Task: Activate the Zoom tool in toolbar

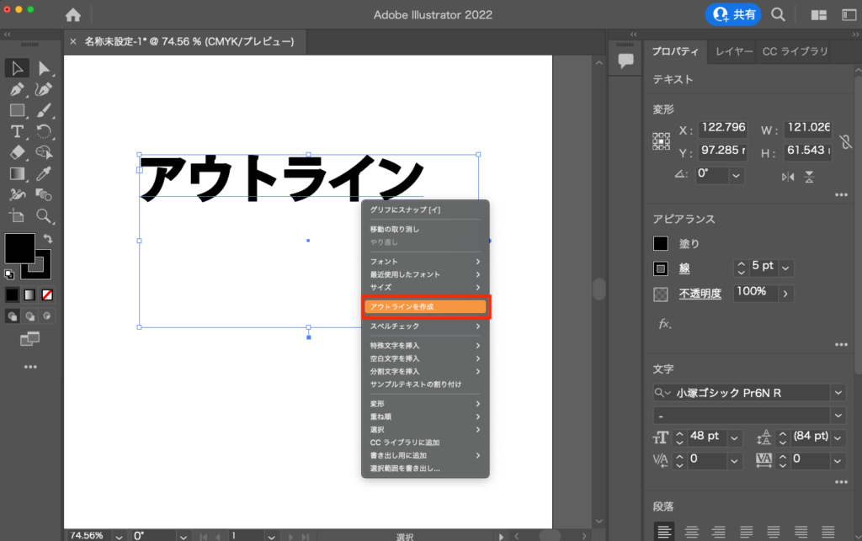Action: pos(44,216)
